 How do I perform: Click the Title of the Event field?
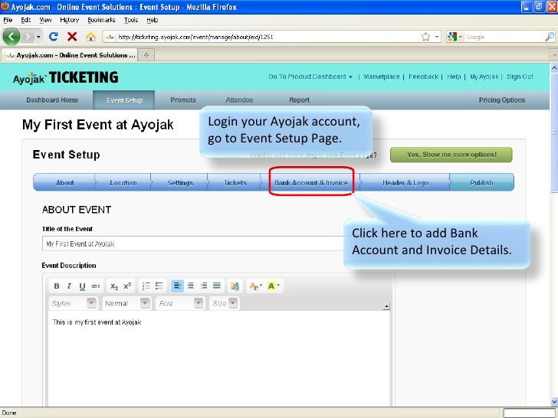192,244
